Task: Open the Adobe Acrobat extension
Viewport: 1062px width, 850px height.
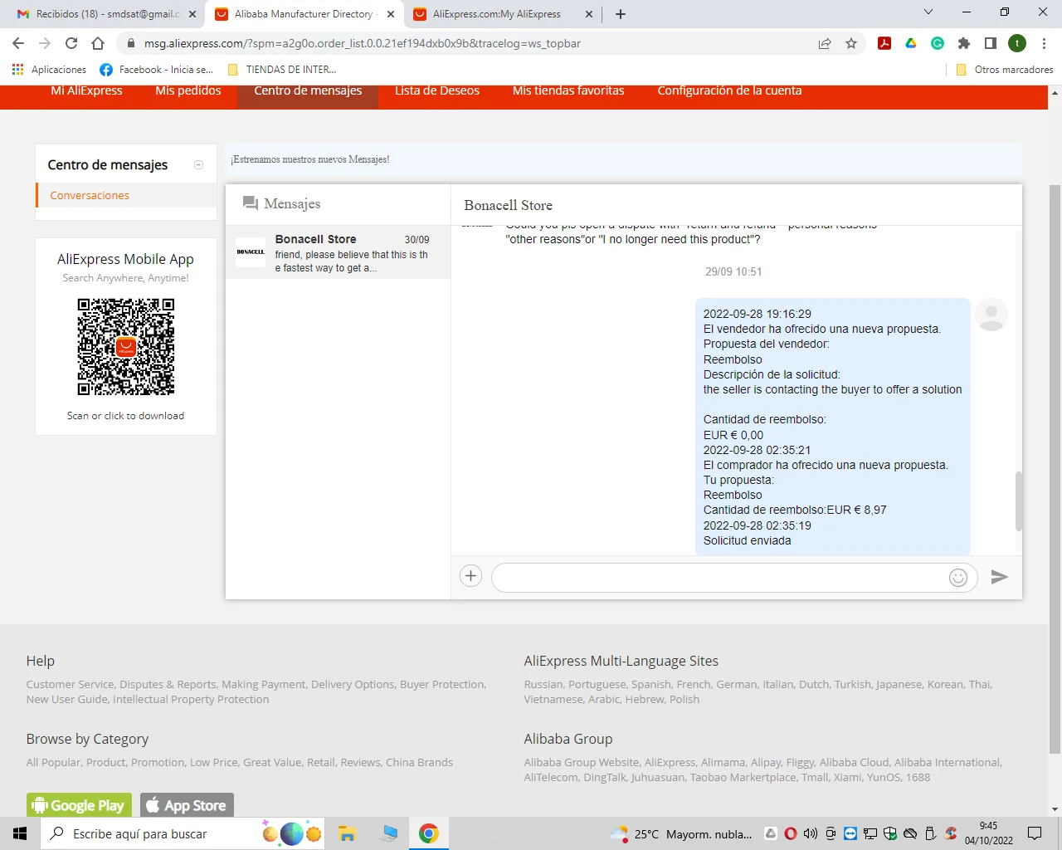Action: [884, 43]
